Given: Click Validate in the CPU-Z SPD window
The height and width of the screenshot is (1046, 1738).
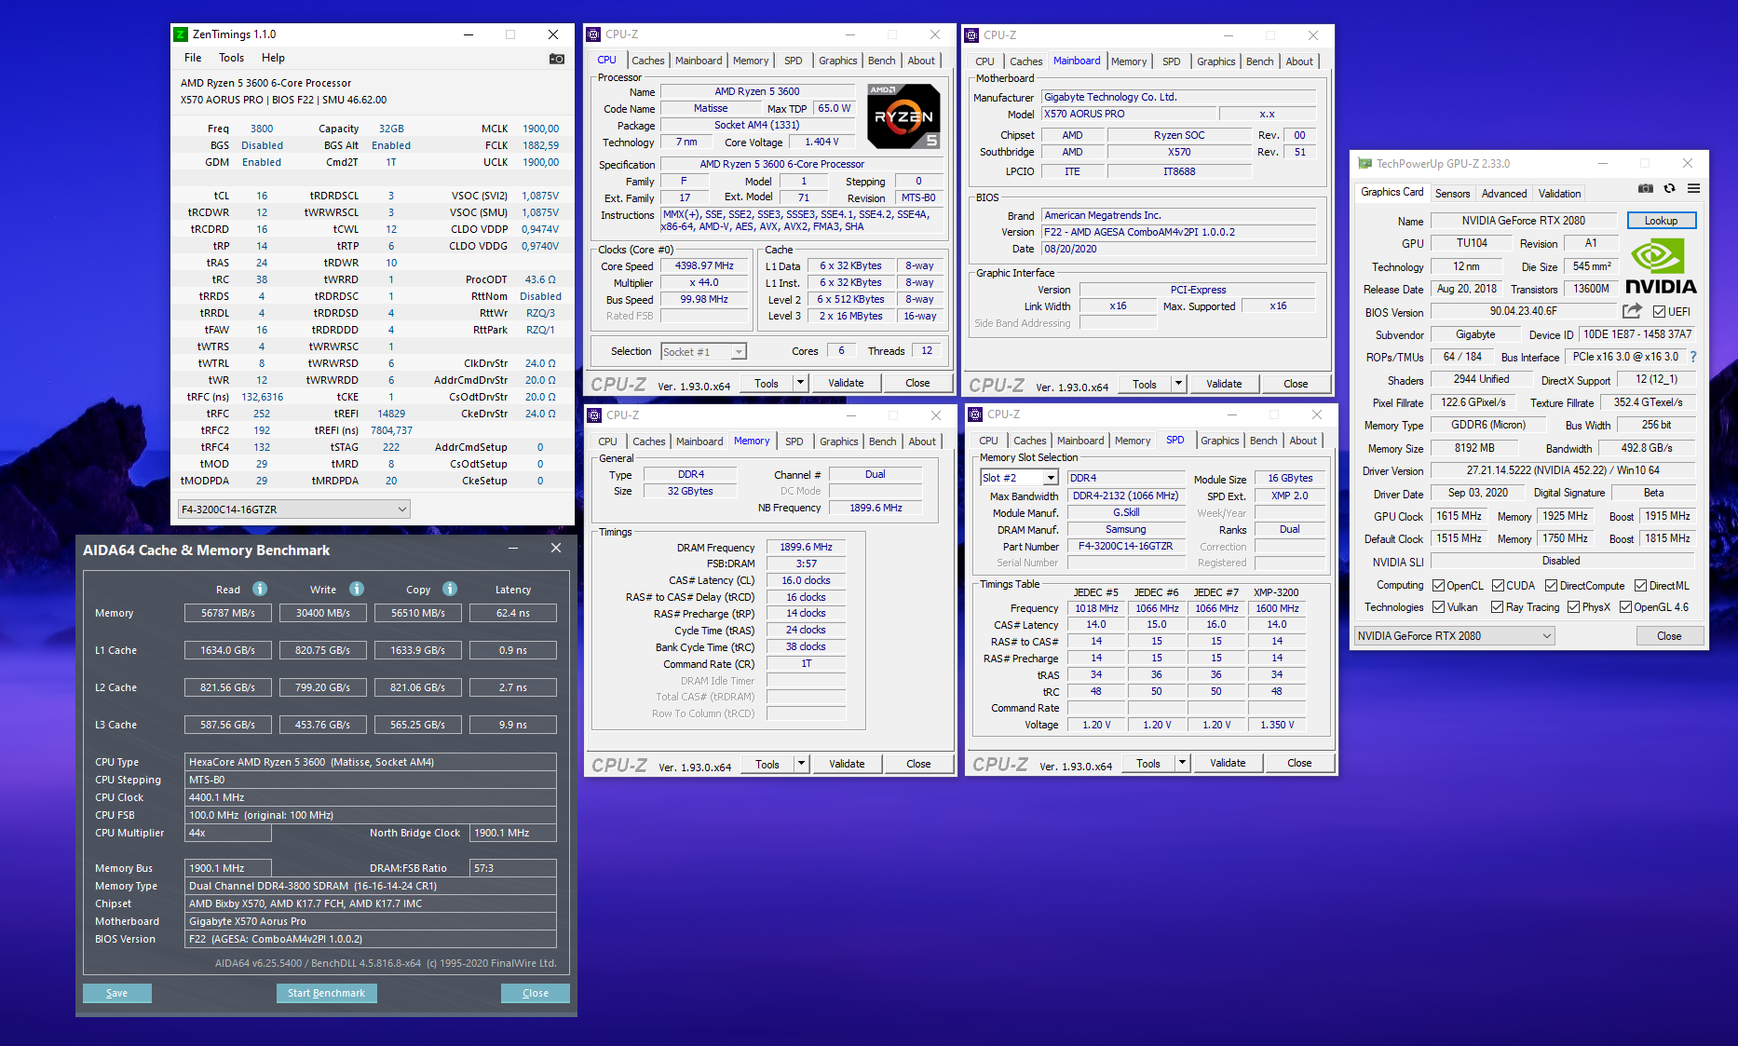Looking at the screenshot, I should 1228,763.
